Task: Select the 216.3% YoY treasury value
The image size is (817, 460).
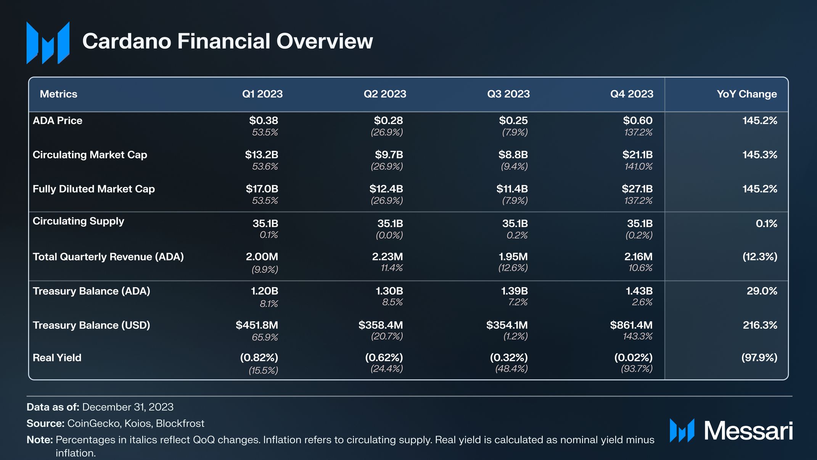Action: click(759, 325)
